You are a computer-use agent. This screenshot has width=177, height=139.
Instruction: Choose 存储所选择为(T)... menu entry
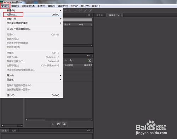click(32, 61)
